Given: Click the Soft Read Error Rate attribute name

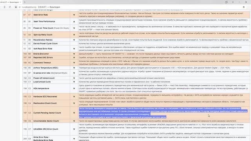Looking at the screenshot, I should point(43,49).
